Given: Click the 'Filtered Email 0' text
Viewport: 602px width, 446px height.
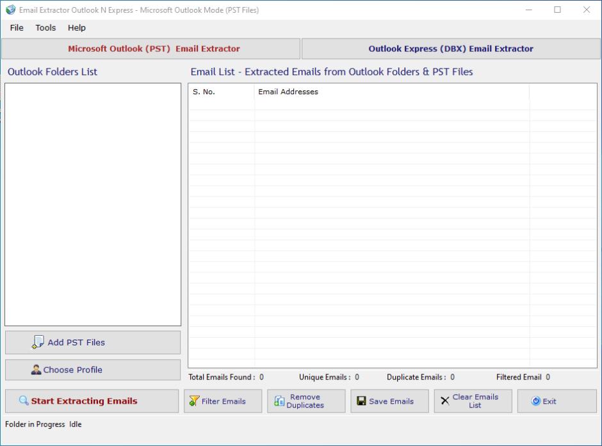Looking at the screenshot, I should tap(523, 377).
